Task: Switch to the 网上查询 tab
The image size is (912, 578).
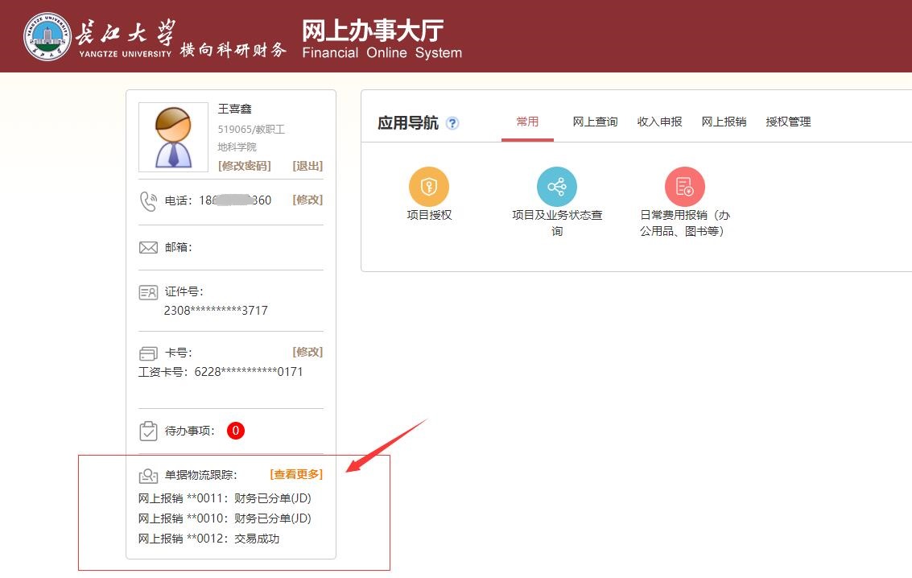Action: [595, 122]
